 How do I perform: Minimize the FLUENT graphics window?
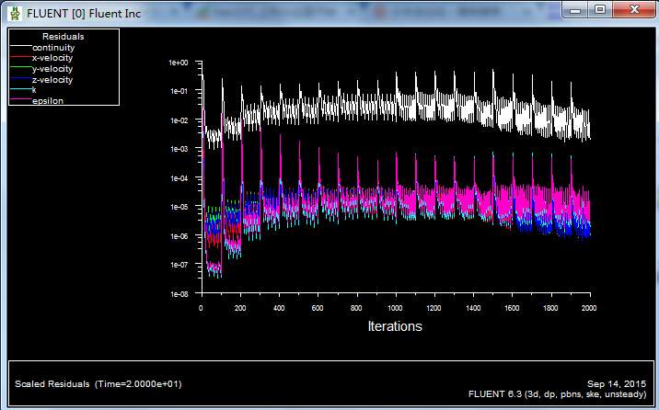pos(575,9)
